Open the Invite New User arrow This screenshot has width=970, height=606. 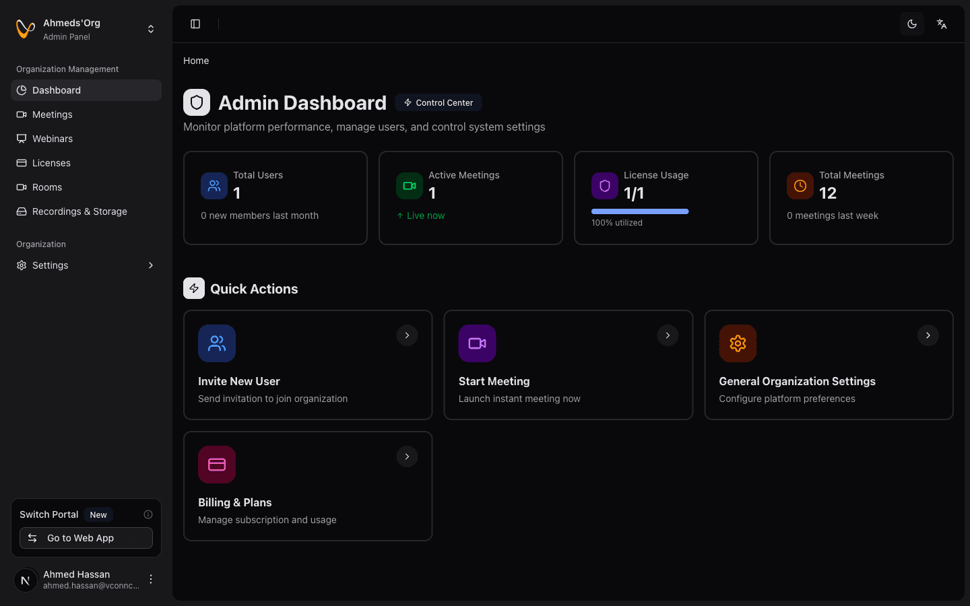(x=407, y=335)
